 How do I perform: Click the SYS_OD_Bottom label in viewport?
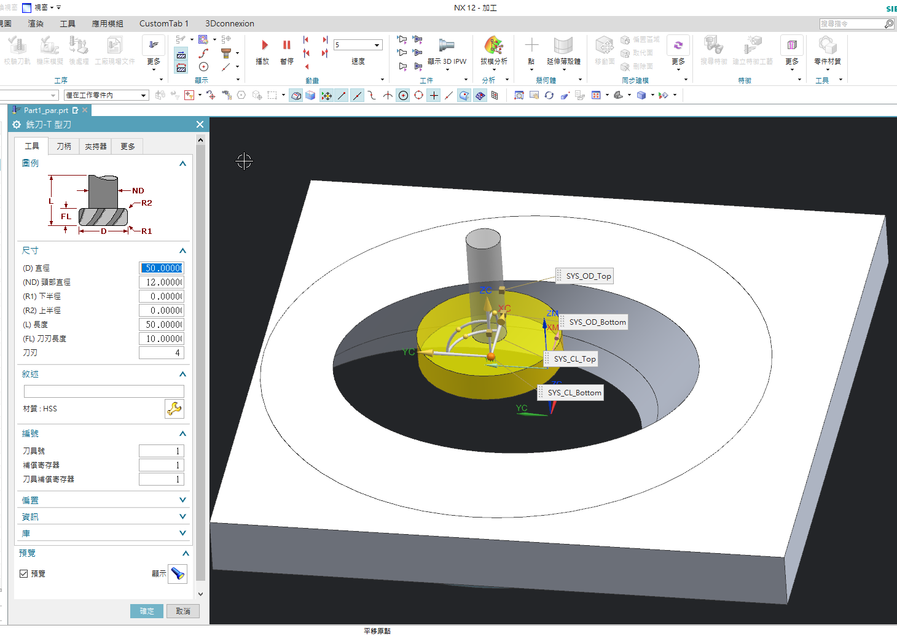593,322
